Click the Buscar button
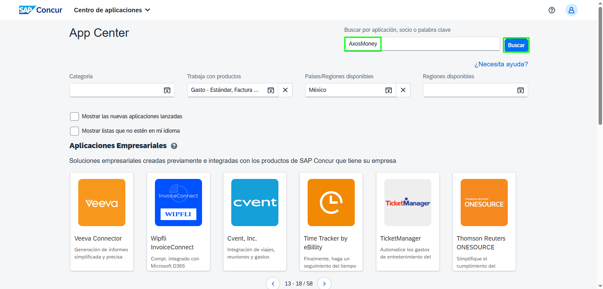Screen dimensions: 603x289 click(x=516, y=45)
